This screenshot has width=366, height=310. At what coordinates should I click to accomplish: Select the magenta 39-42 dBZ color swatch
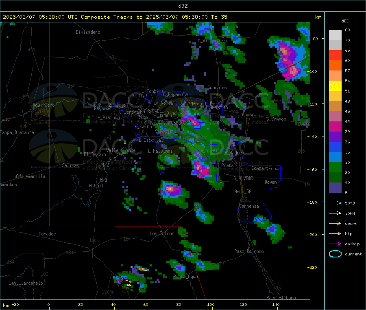coord(335,126)
